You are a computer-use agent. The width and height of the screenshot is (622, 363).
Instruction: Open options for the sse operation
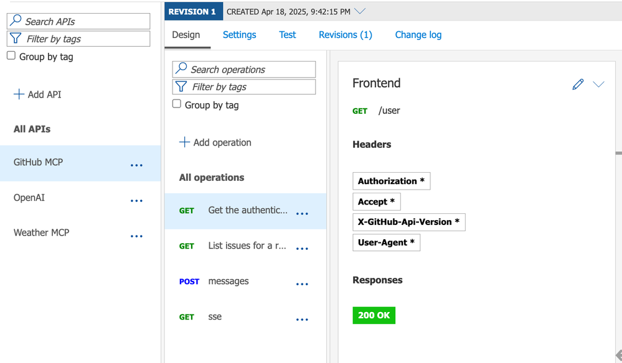coord(302,319)
